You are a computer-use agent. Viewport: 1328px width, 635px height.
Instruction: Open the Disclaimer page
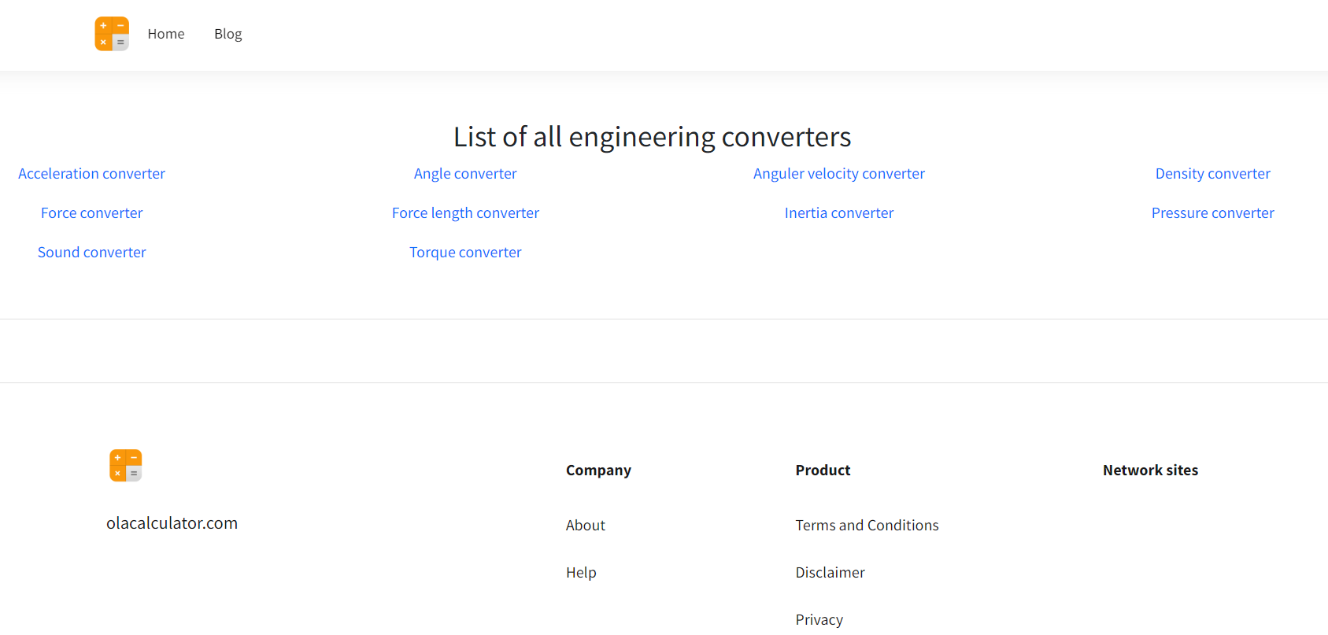click(x=830, y=572)
